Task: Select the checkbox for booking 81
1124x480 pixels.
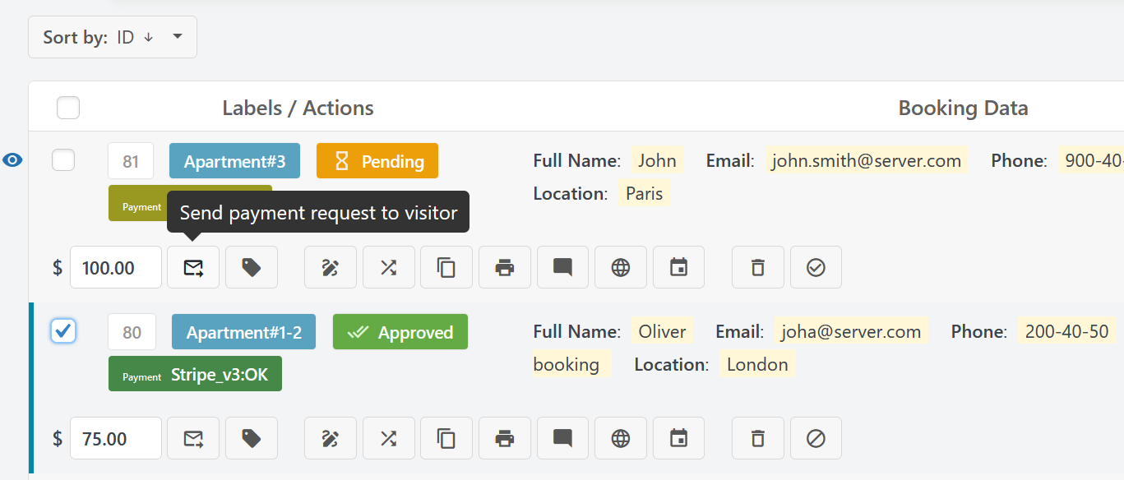Action: [x=63, y=160]
